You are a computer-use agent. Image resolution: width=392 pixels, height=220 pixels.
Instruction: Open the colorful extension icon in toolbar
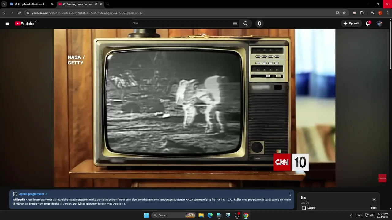(354, 13)
